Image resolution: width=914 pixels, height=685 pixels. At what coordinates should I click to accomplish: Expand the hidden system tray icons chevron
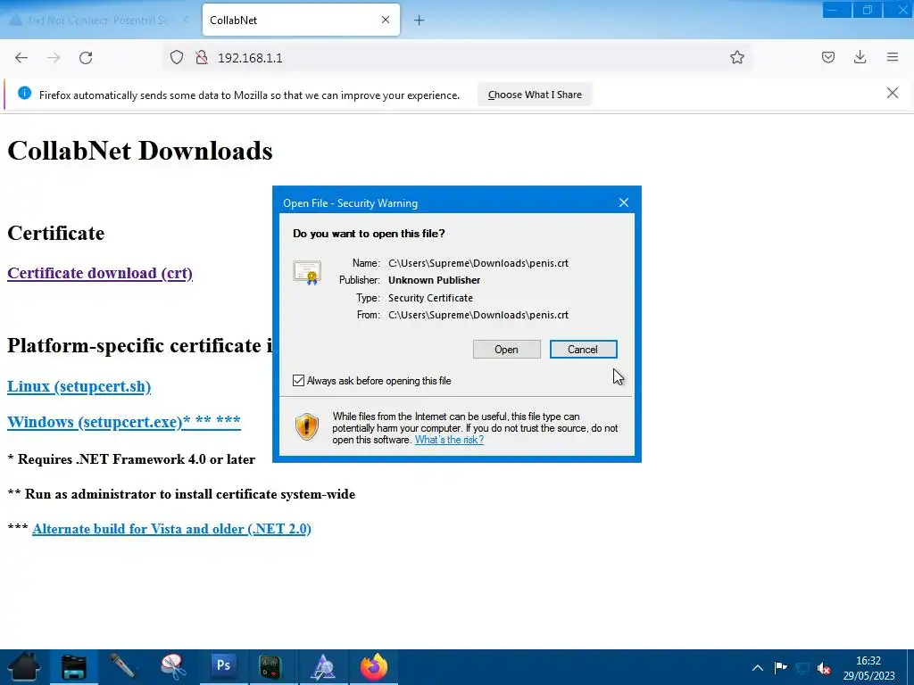pyautogui.click(x=757, y=667)
